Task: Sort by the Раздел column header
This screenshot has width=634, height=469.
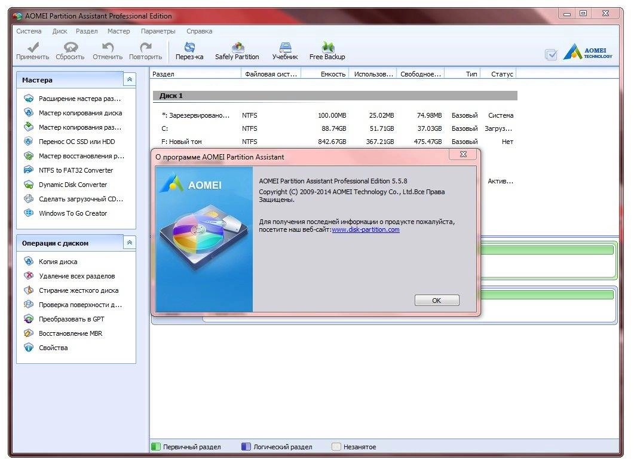Action: coord(196,74)
